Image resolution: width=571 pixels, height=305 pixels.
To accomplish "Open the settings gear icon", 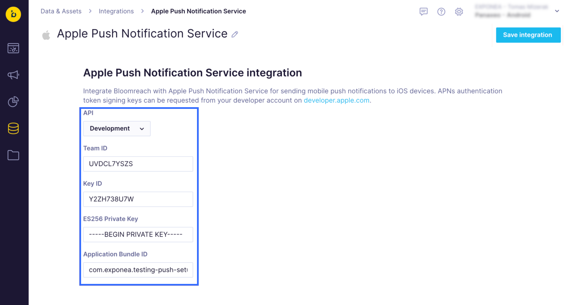I will [x=459, y=12].
